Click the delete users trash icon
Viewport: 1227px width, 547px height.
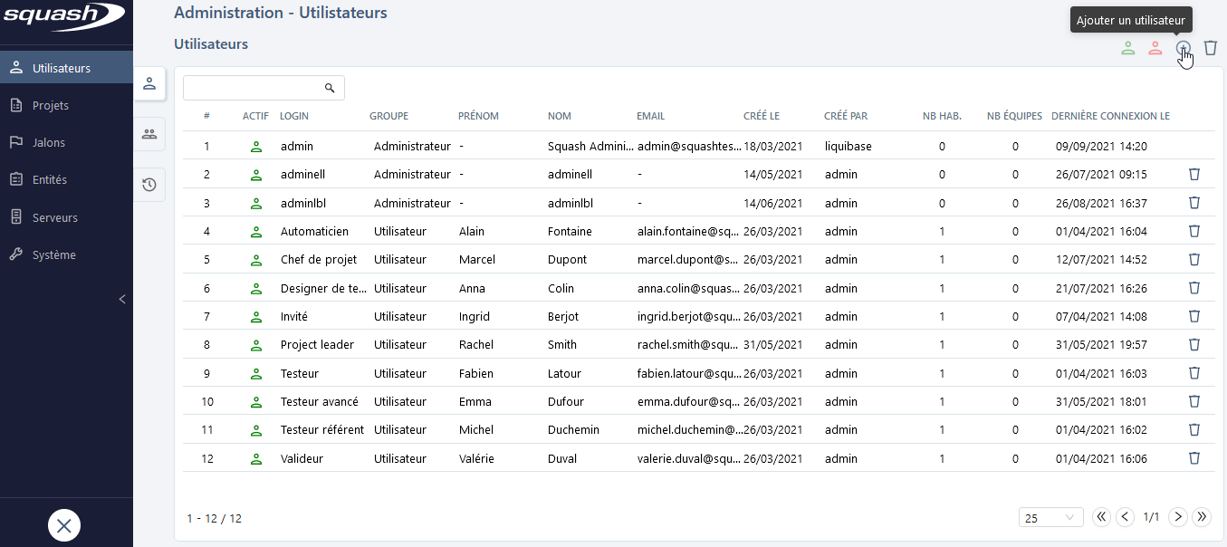[1211, 48]
